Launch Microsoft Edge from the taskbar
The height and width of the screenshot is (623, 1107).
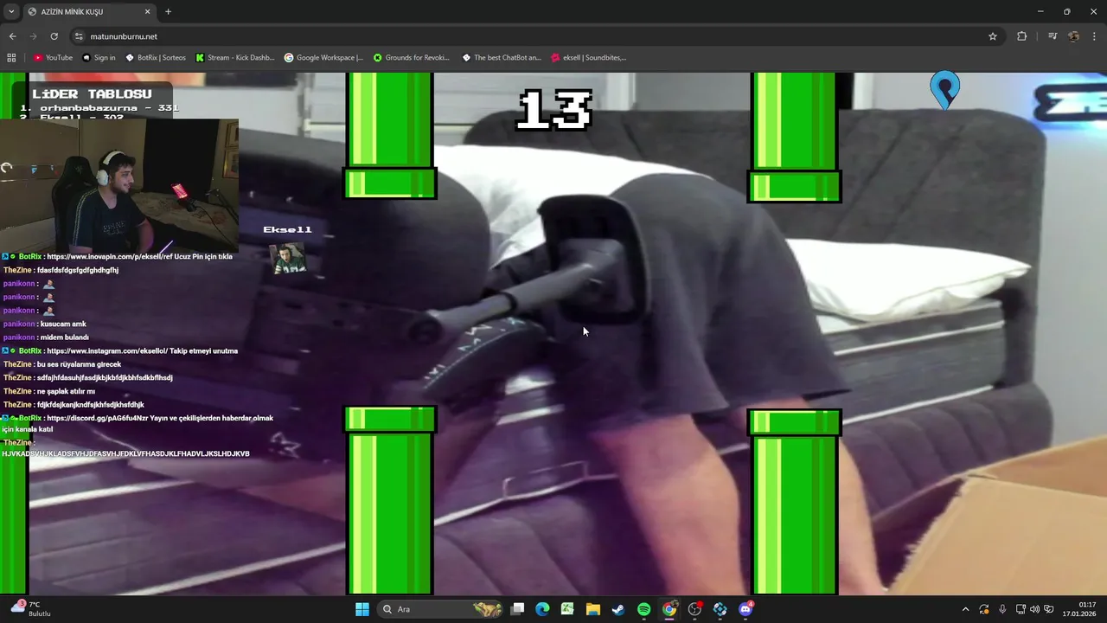tap(542, 609)
